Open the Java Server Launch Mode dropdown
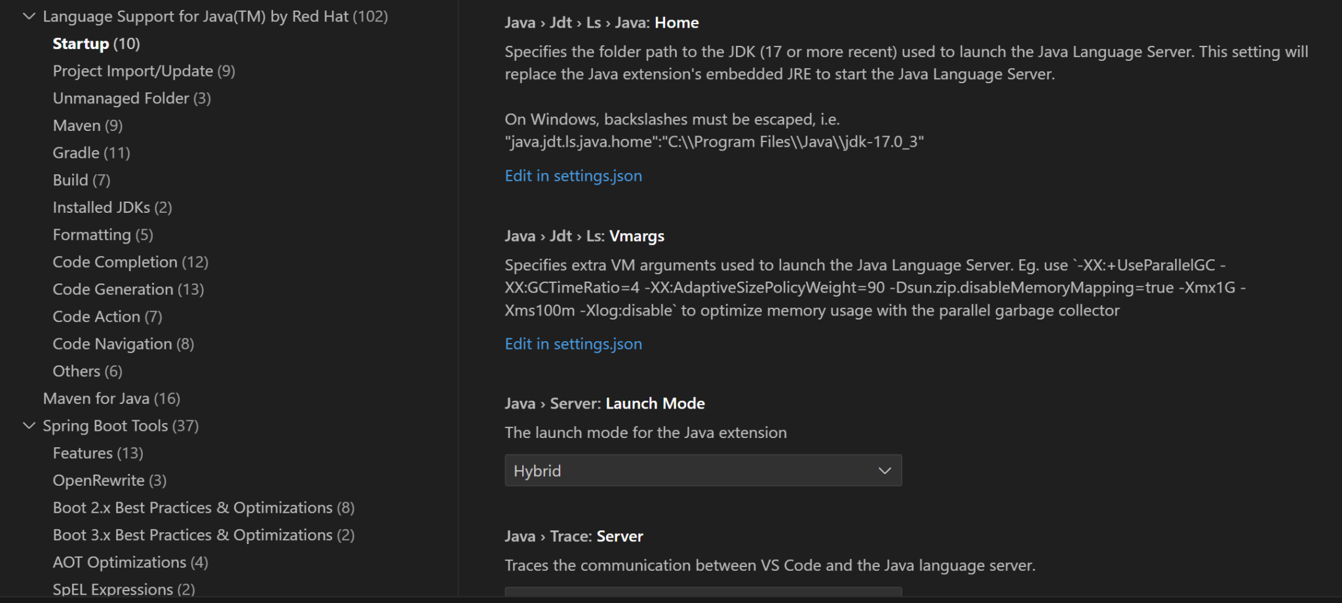Screen dimensions: 1342x603 885,470
